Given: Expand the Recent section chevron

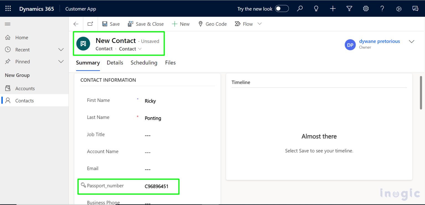Looking at the screenshot, I should click(x=61, y=50).
